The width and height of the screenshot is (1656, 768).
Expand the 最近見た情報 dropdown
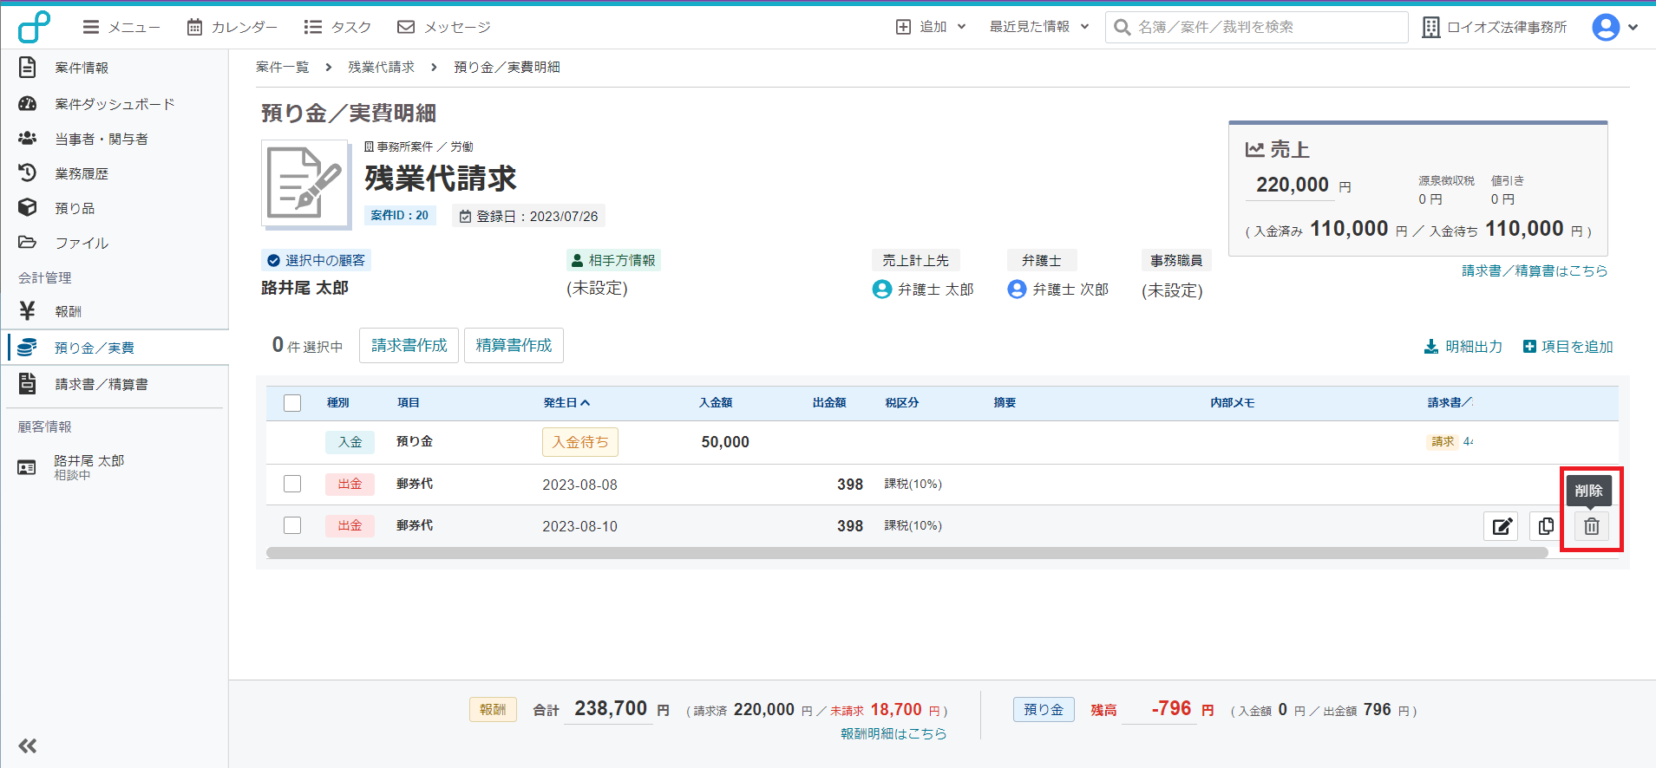1039,27
